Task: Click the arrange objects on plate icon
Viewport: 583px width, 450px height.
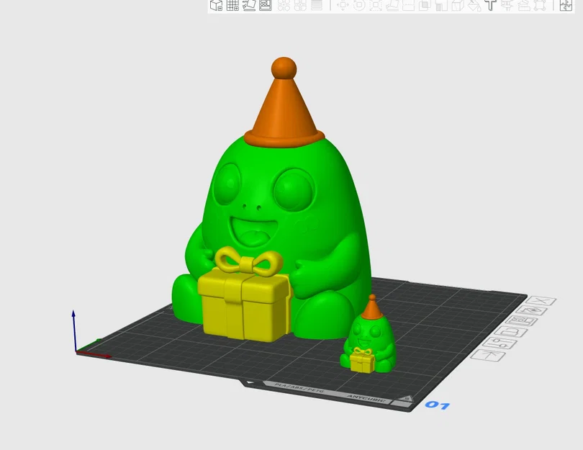Action: coord(522,320)
